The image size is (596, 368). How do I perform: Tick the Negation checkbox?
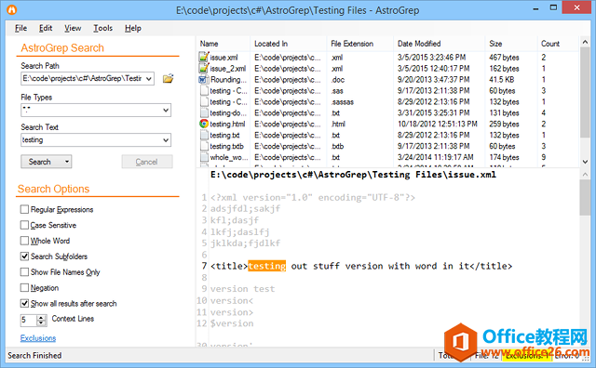click(24, 287)
